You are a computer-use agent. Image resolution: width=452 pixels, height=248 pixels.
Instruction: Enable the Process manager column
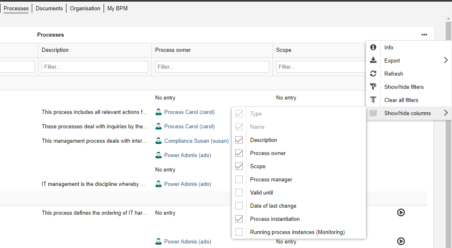tap(239, 179)
